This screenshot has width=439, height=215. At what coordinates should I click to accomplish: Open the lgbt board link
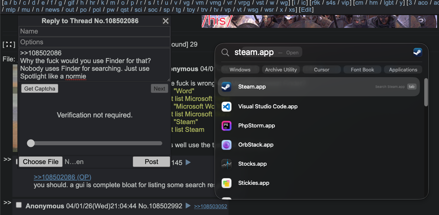pyautogui.click(x=389, y=3)
